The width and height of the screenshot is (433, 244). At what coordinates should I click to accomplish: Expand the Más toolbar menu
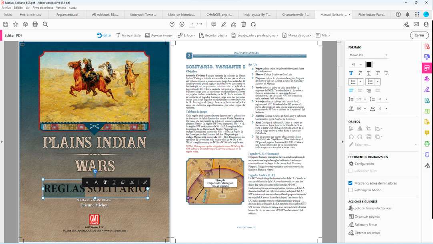point(323,35)
